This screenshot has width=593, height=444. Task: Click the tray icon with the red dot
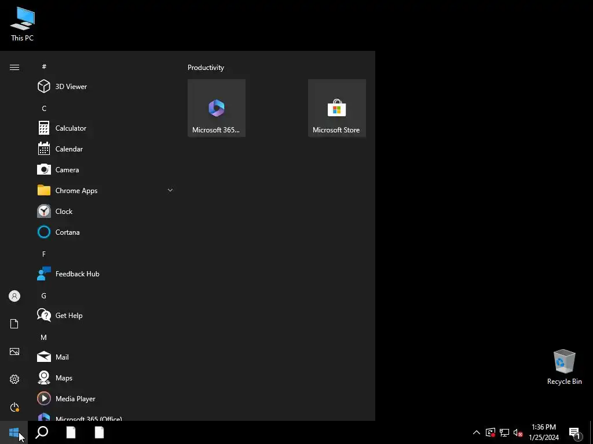pos(490,432)
